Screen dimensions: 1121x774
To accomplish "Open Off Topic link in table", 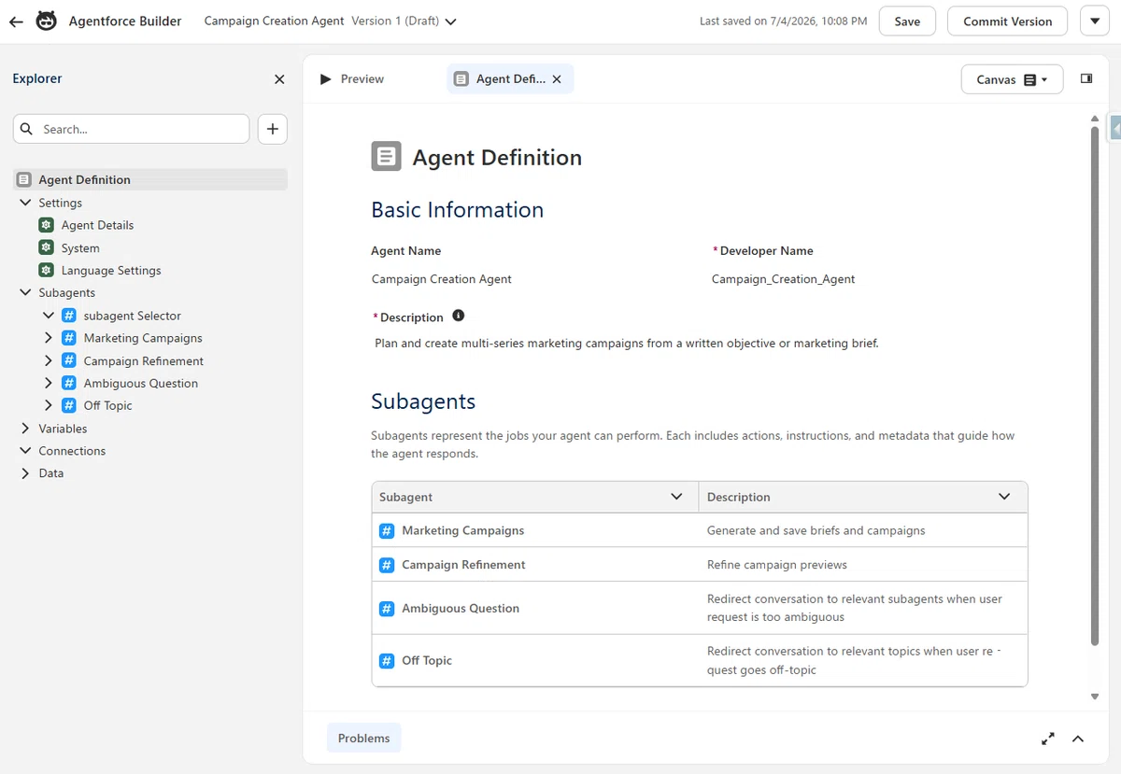I will pos(427,661).
